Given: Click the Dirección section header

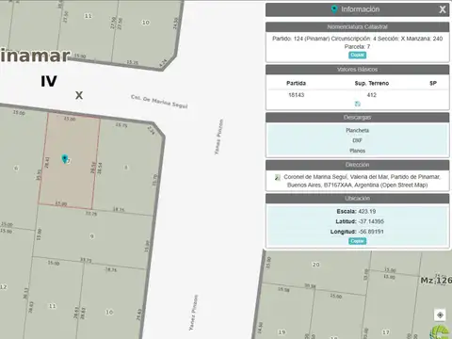Looking at the screenshot, I should [x=357, y=165].
